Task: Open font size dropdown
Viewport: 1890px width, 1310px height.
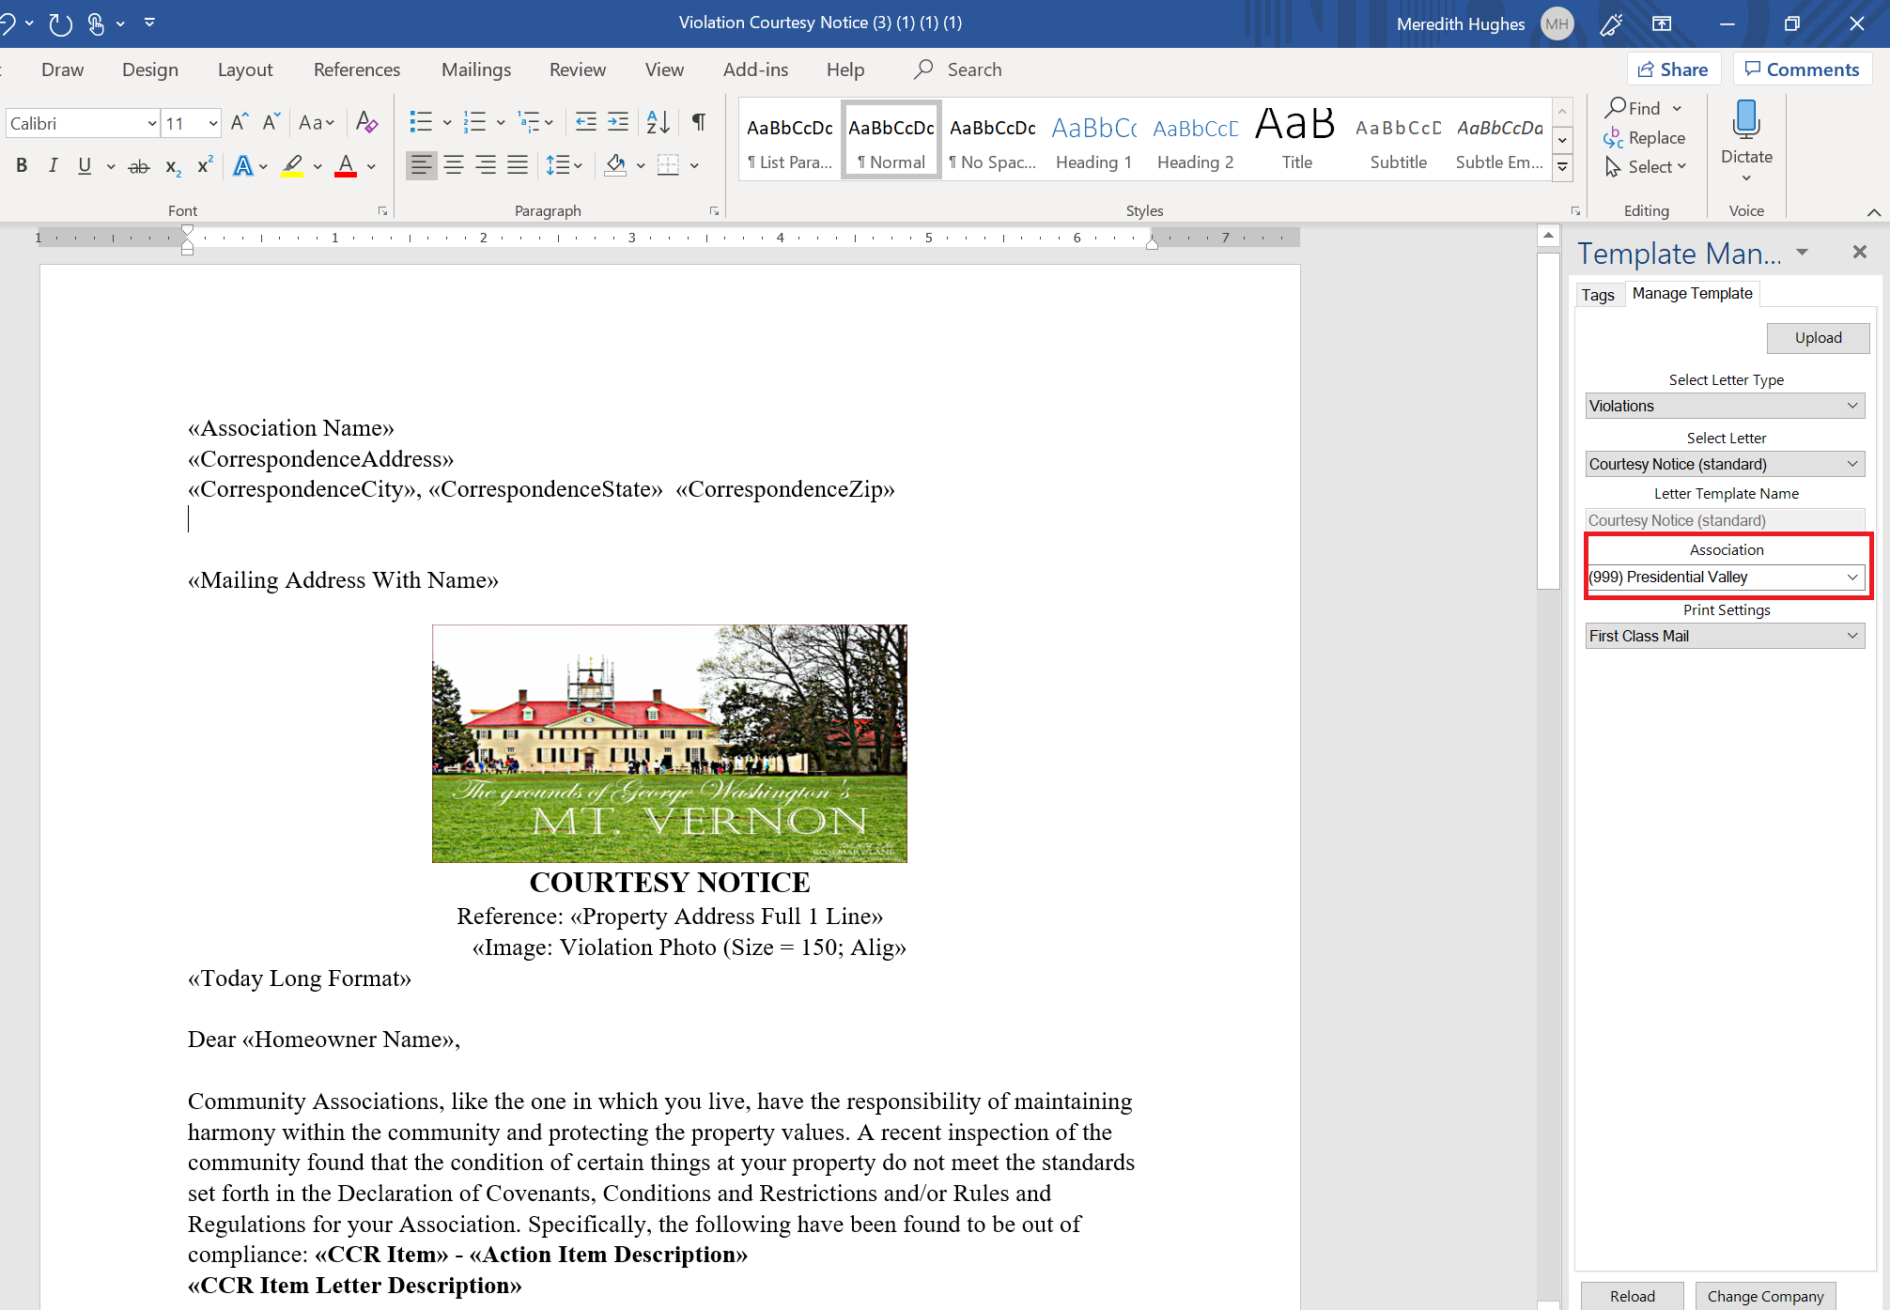Action: pyautogui.click(x=213, y=123)
